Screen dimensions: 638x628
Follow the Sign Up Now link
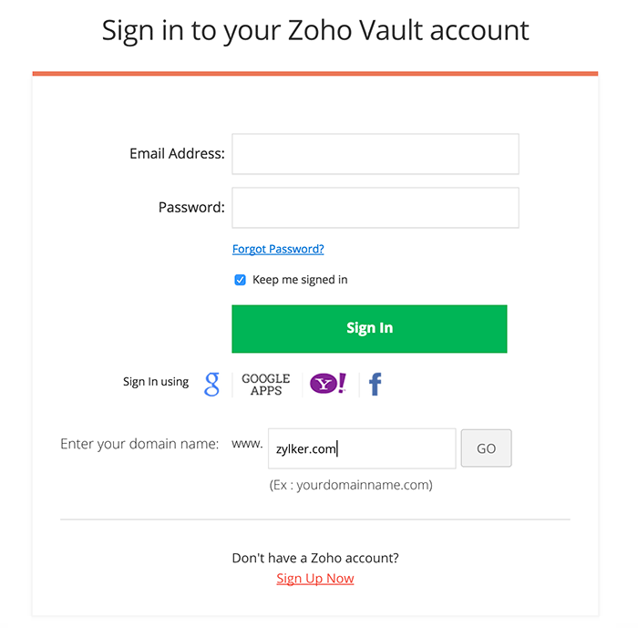point(315,579)
